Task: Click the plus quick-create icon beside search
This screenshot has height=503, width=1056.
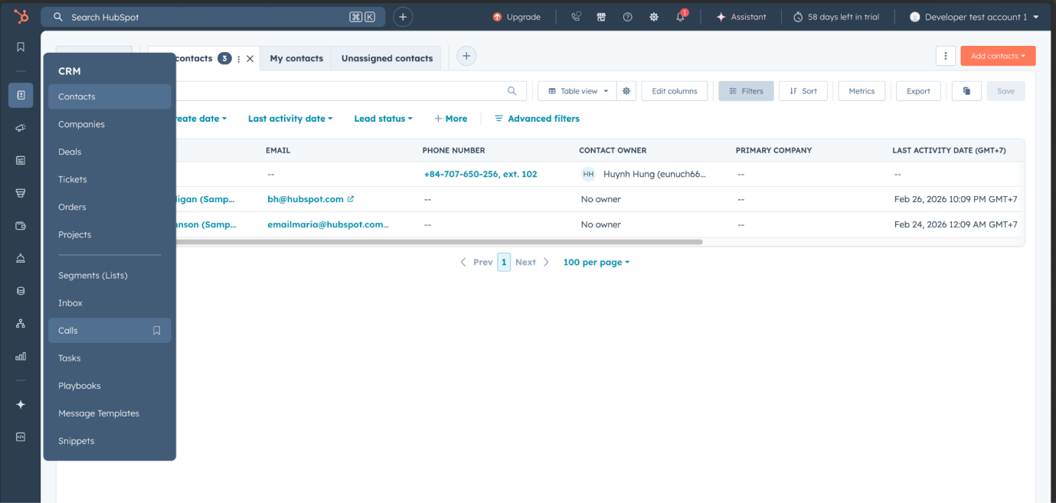Action: (403, 17)
